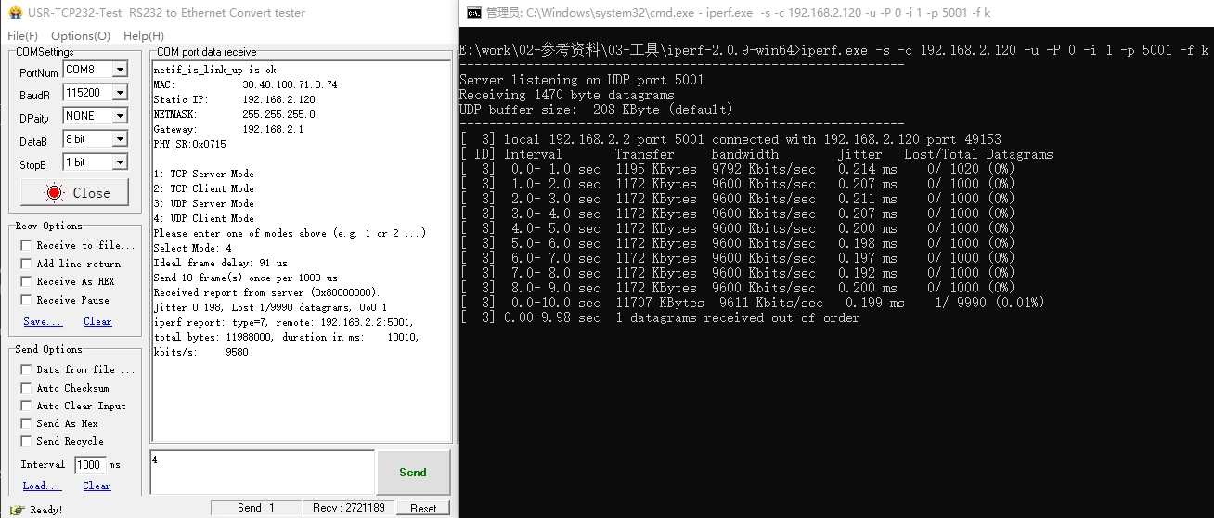Expand the PortNum COM8 dropdown
The height and width of the screenshot is (518, 1214).
pos(120,70)
